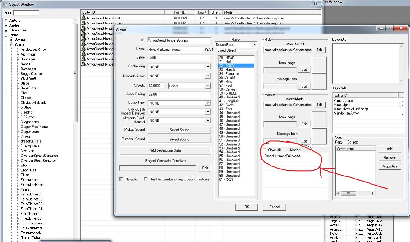Click the Object Window title bar icon
410x242 pixels.
(5, 4)
